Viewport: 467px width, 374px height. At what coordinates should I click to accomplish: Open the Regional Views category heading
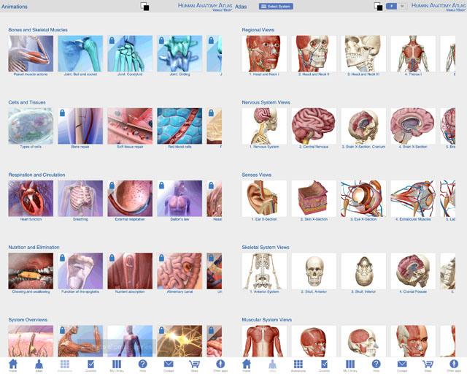point(258,30)
